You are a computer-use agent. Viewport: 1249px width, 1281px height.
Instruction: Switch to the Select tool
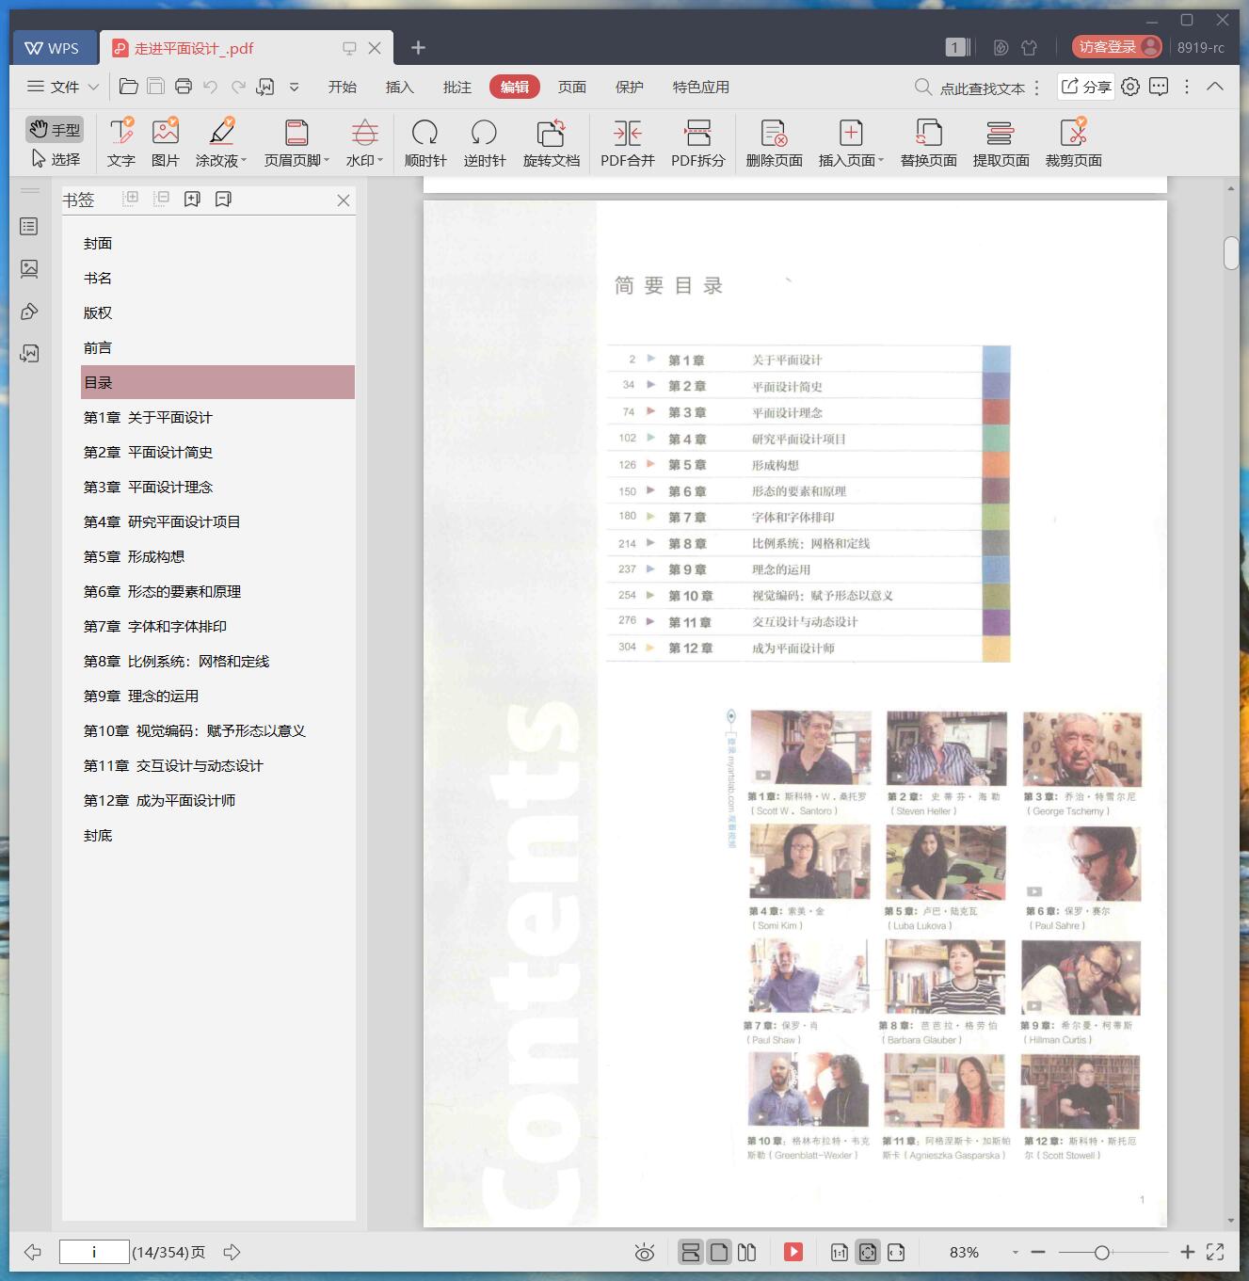point(55,159)
